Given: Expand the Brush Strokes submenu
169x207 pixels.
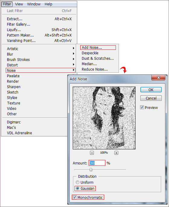Looking at the screenshot, I should point(40,59).
